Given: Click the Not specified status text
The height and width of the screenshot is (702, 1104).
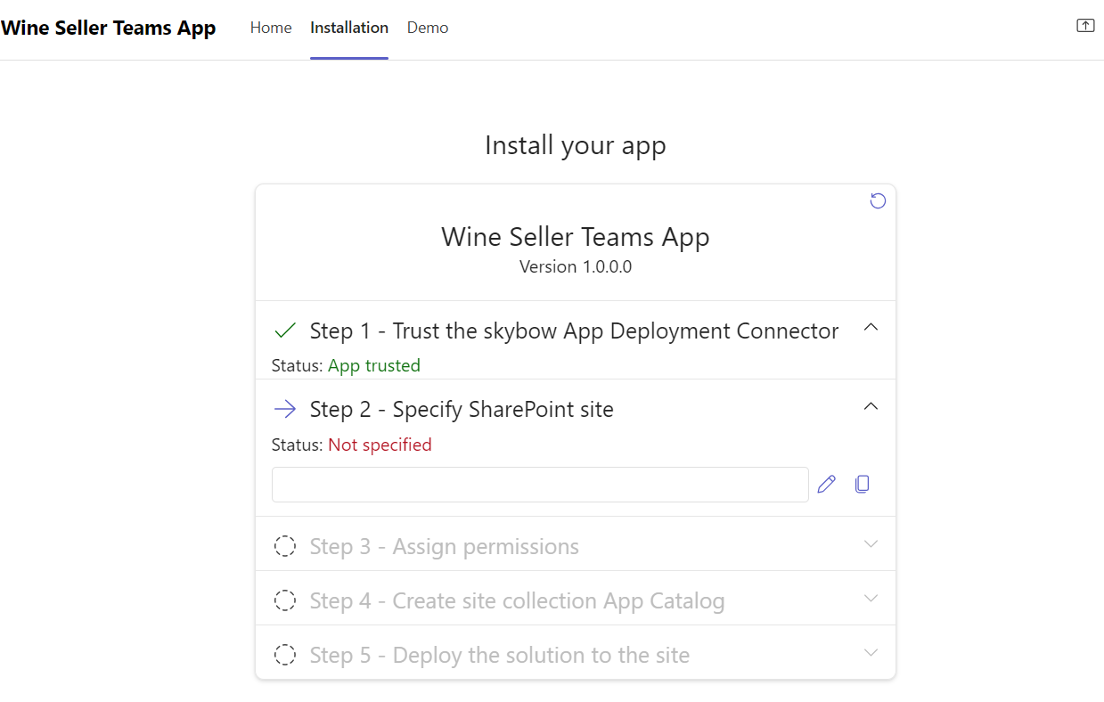Looking at the screenshot, I should (x=380, y=445).
